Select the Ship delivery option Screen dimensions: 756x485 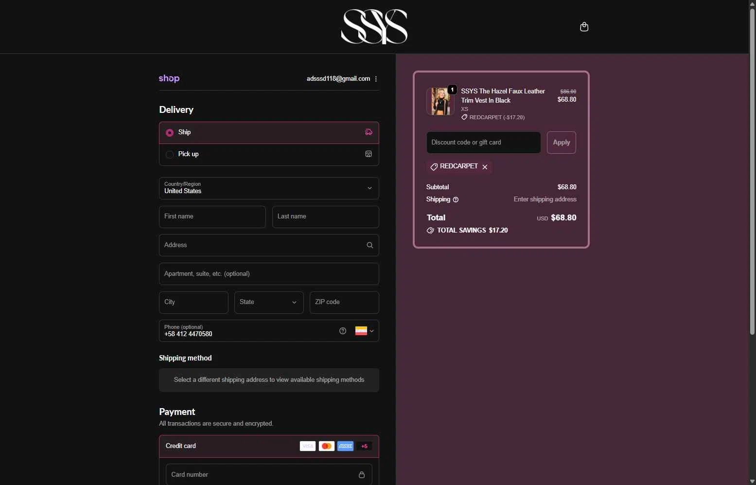click(269, 133)
